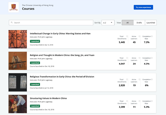
Task: Click Religion and Thought course thumbnail
Action: coord(18,61)
